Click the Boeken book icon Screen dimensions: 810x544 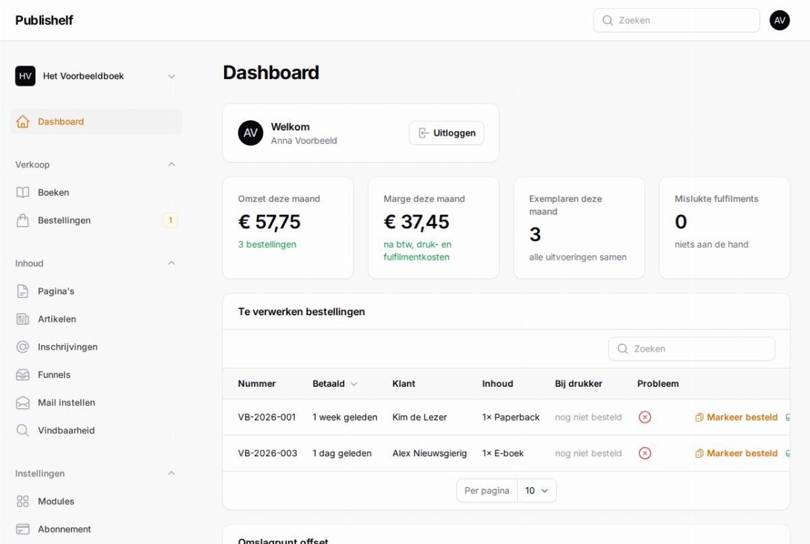[x=23, y=192]
